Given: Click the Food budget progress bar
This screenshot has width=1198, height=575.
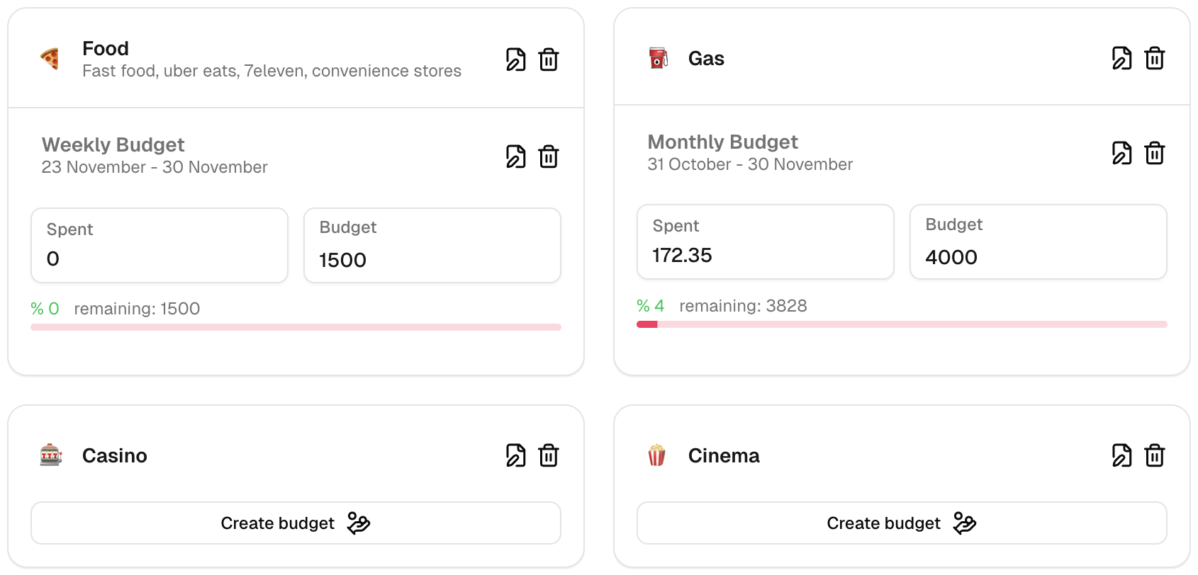Looking at the screenshot, I should point(296,327).
